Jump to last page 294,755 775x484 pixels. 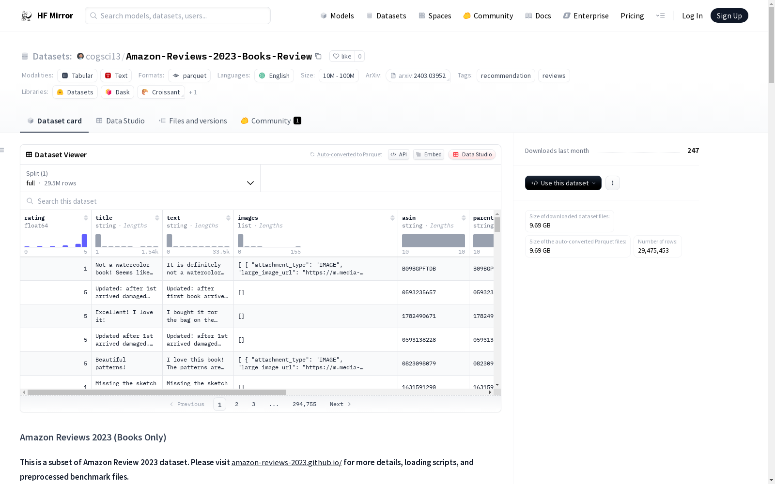click(x=304, y=404)
